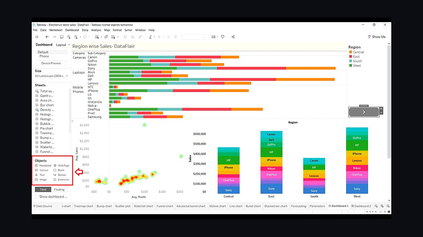Image resolution: width=423 pixels, height=237 pixels.
Task: Click the Clear Sheet toolbar icon
Action: 114,37
